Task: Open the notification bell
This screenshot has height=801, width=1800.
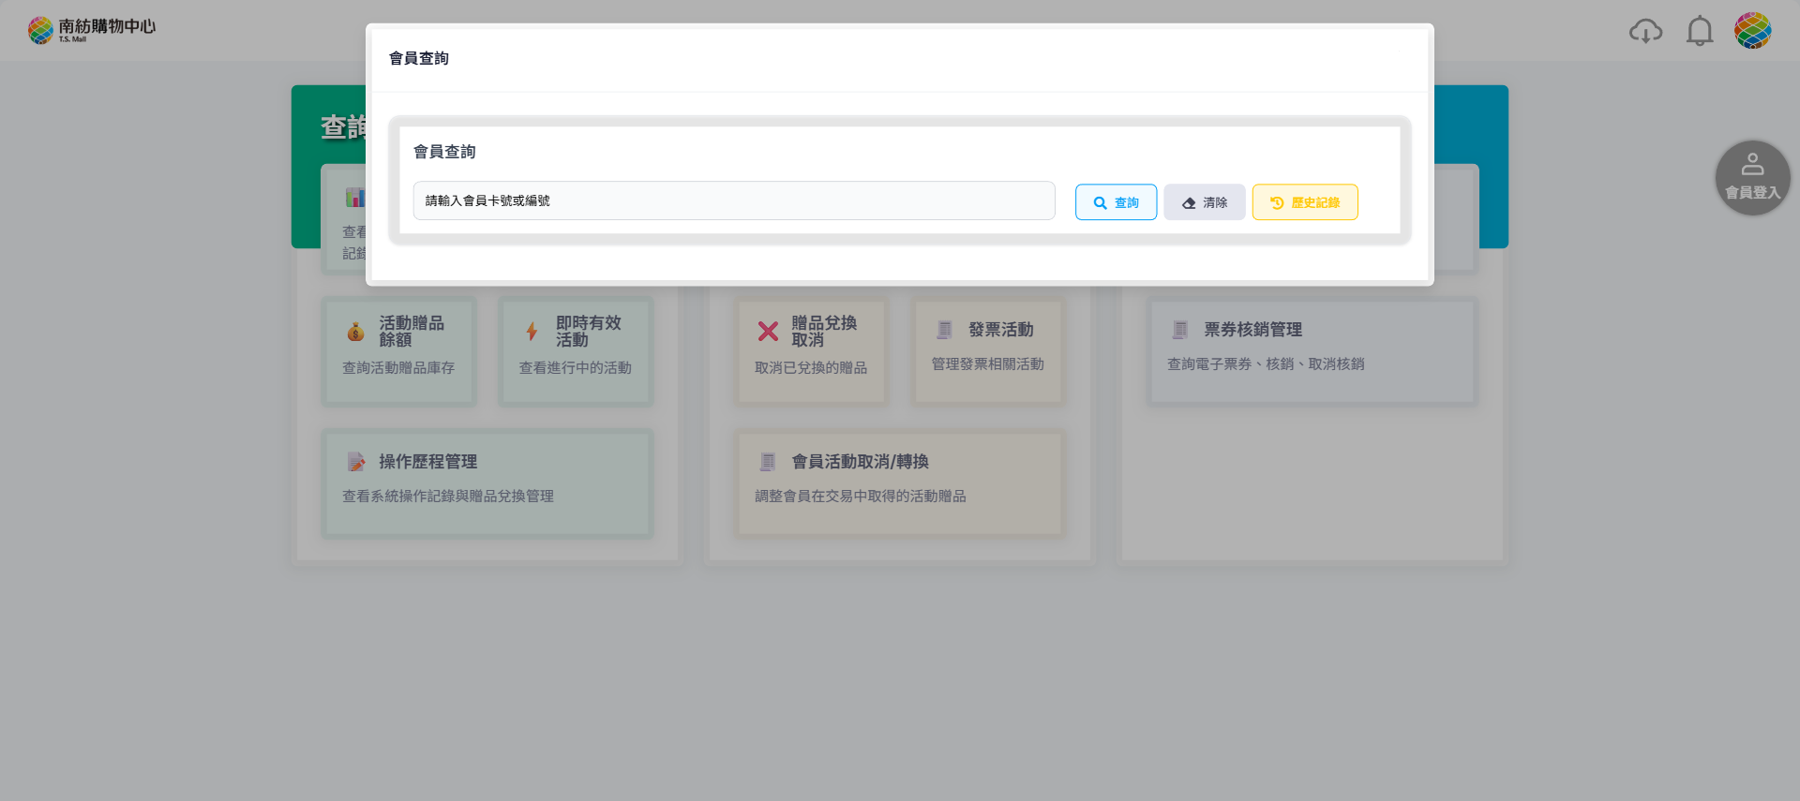Action: click(1700, 31)
